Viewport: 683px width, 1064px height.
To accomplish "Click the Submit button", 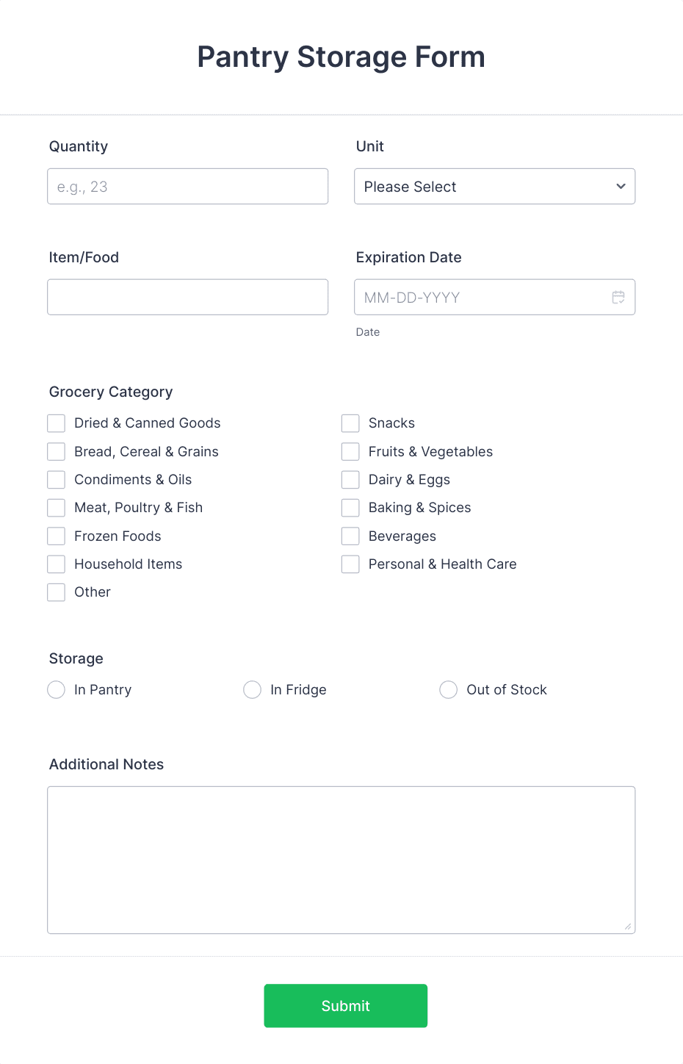I will (x=345, y=1005).
